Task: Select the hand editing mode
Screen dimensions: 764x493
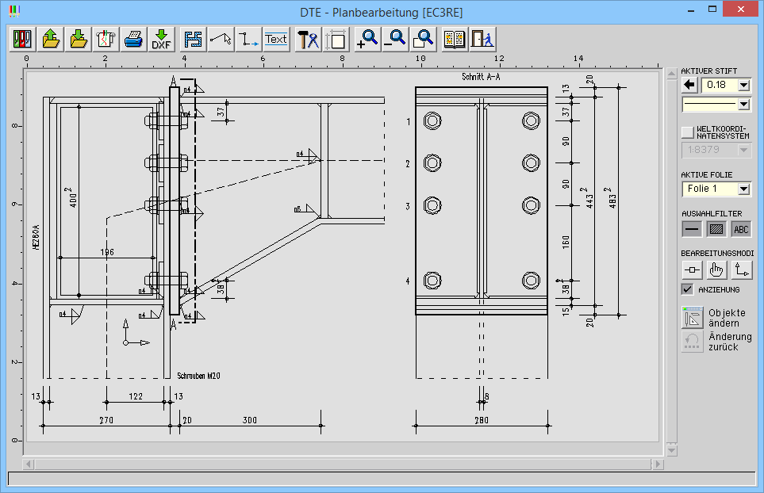Action: [716, 269]
